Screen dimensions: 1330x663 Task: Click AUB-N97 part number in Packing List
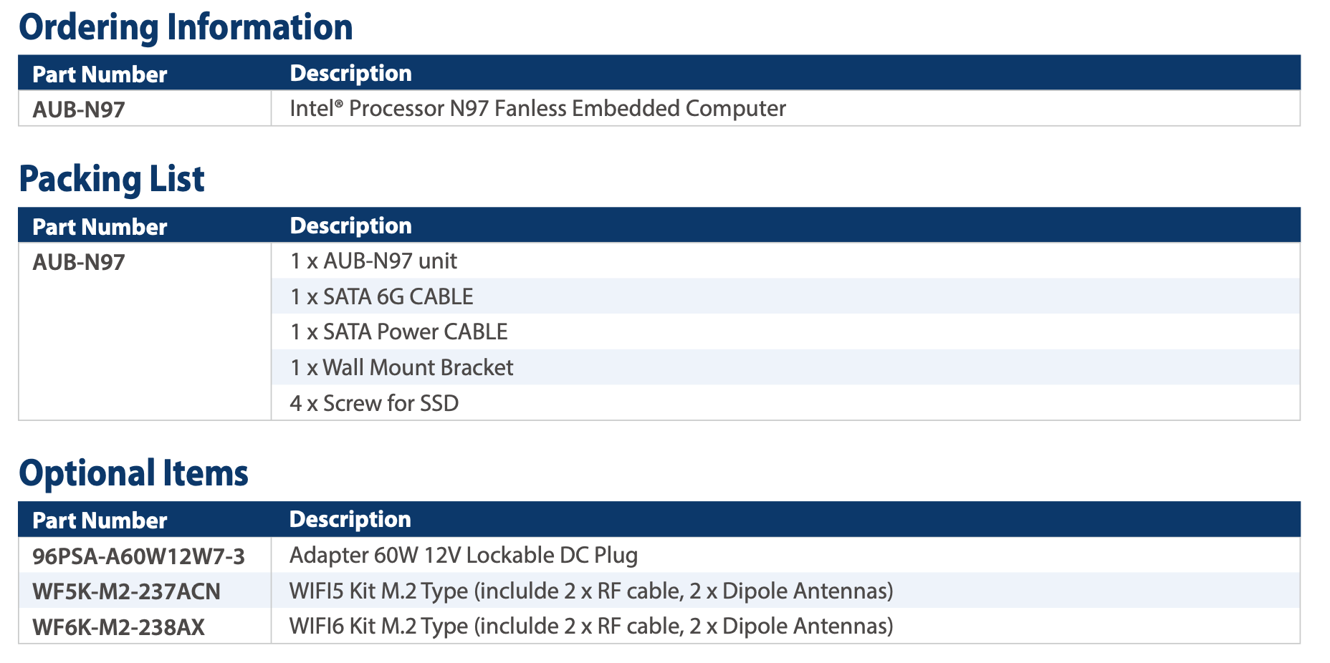point(79,262)
